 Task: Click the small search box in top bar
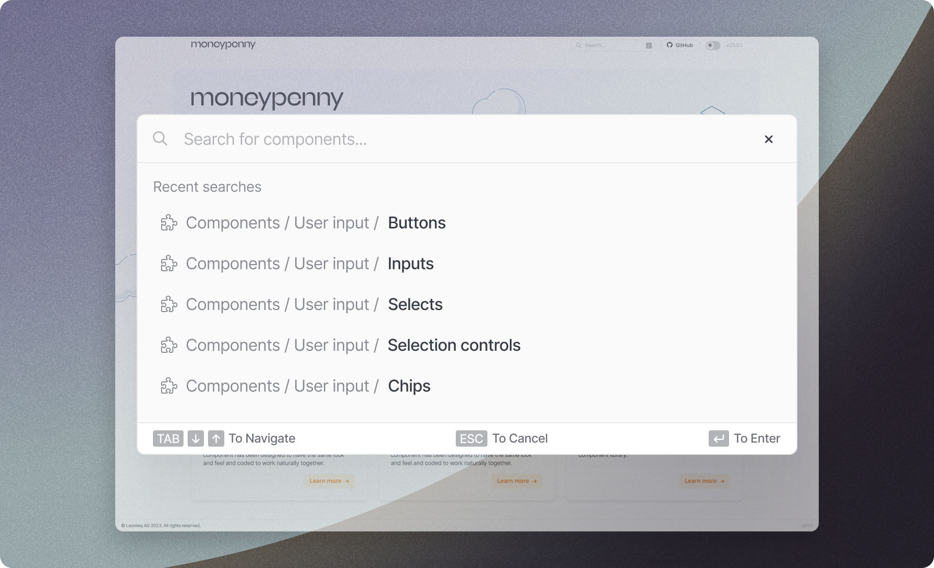[612, 45]
